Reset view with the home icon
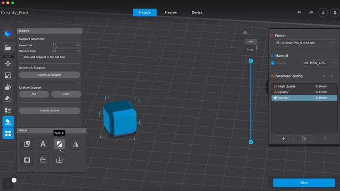The image size is (340, 191). pyautogui.click(x=245, y=33)
